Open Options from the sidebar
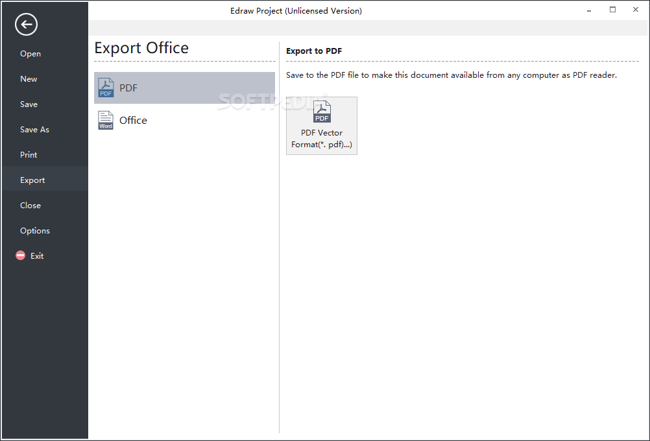This screenshot has height=441, width=650. pyautogui.click(x=35, y=231)
